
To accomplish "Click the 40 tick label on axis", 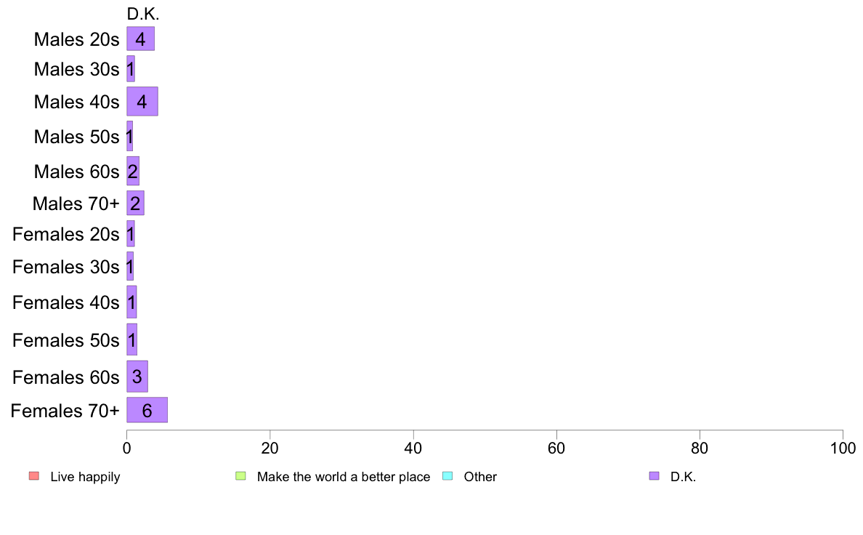I will click(413, 448).
